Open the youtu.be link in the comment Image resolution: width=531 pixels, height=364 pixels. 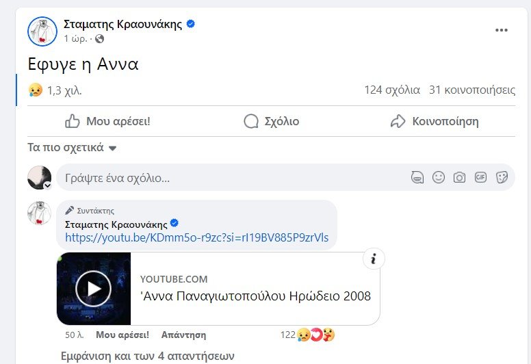(196, 238)
